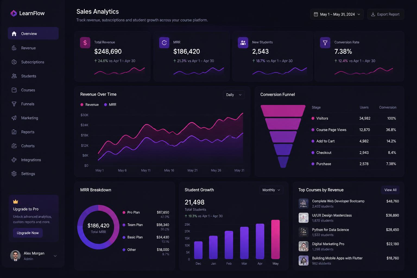Viewport: 417px width, 278px height.
Task: Click the Revenue sidebar icon
Action: (14, 48)
